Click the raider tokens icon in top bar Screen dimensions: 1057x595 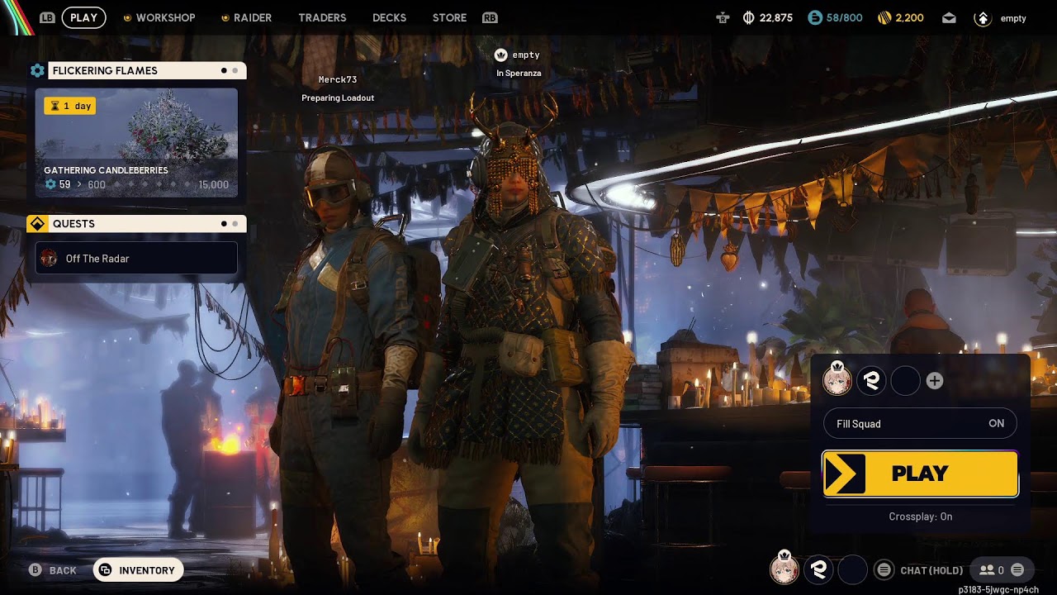[723, 17]
